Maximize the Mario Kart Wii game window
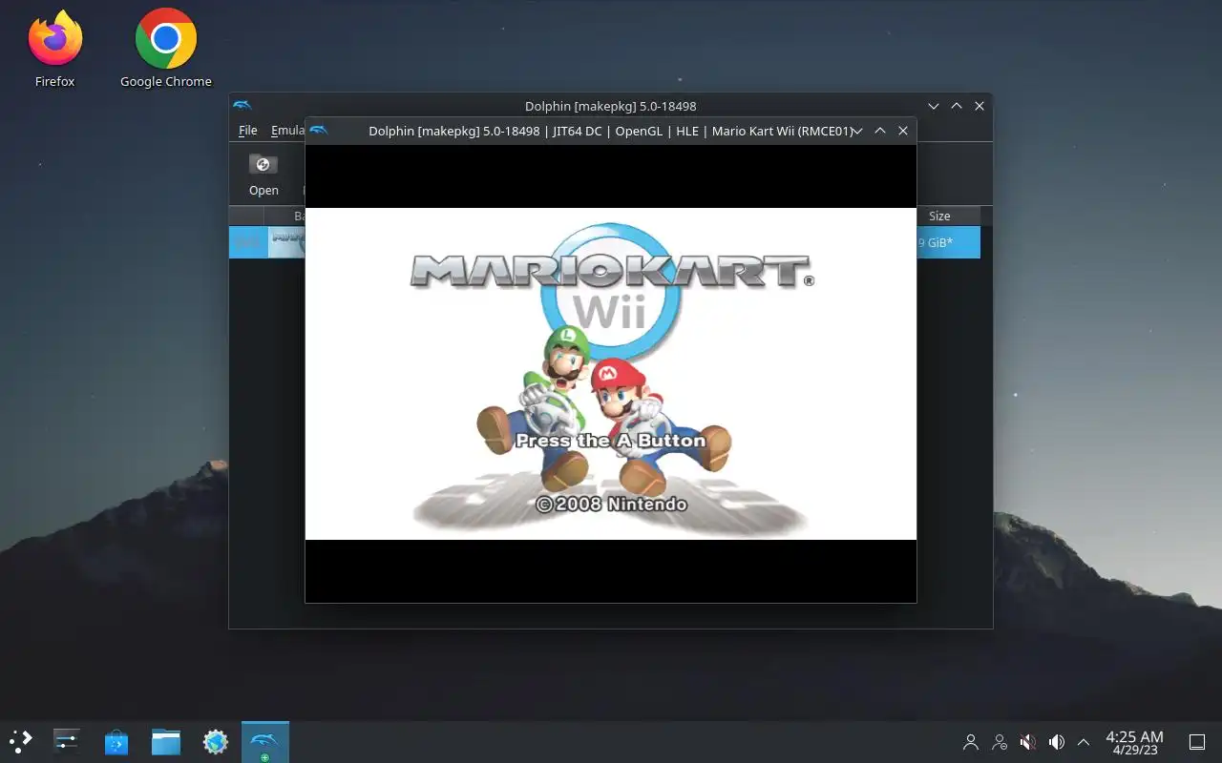 tap(880, 131)
